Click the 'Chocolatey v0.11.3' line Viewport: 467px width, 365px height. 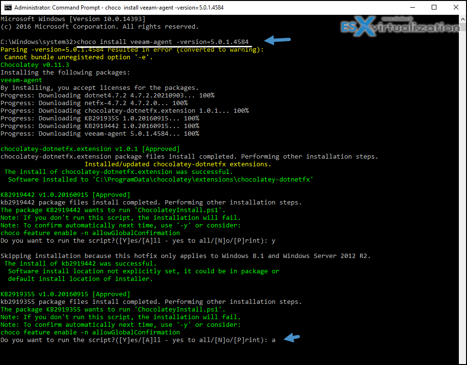(35, 65)
